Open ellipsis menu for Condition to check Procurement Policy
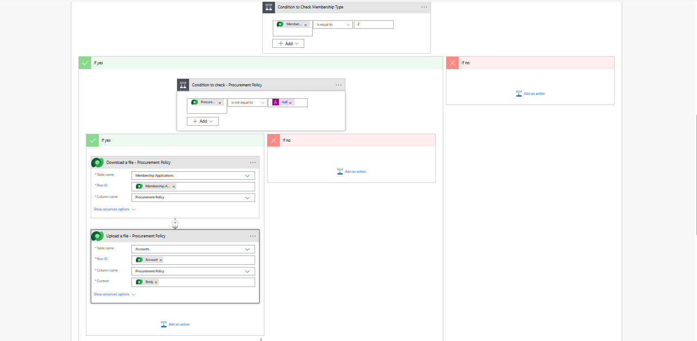 [x=338, y=85]
